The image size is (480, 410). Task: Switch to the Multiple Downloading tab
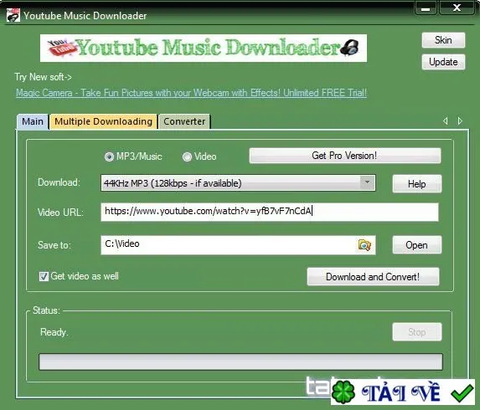click(104, 121)
